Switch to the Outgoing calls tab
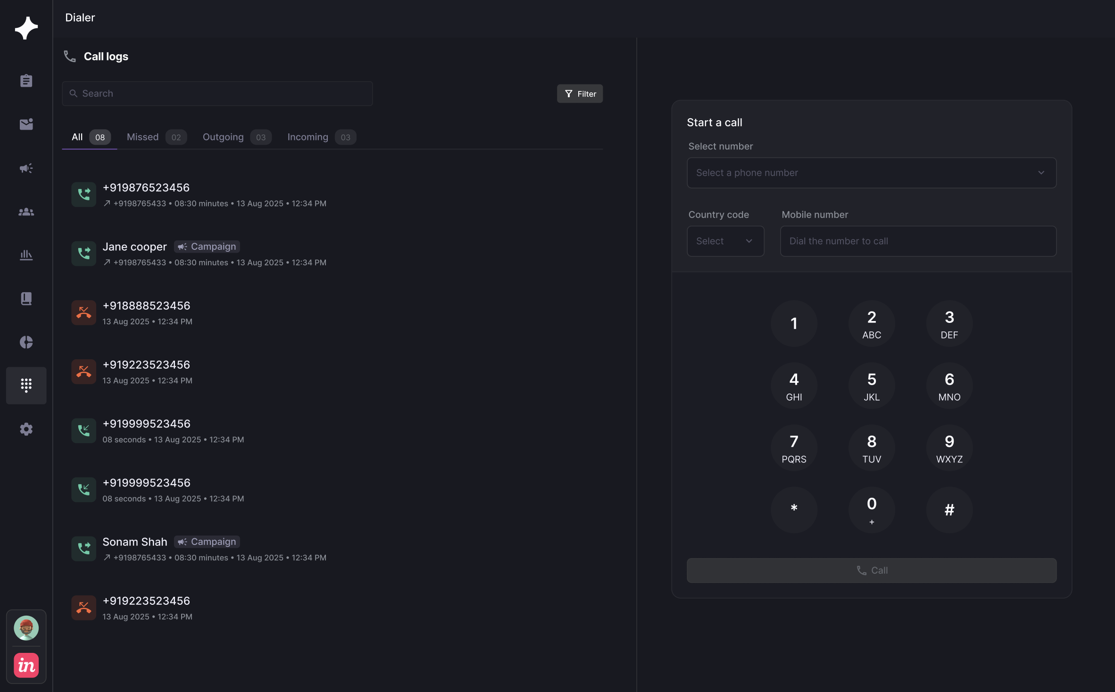The image size is (1115, 692). 237,137
